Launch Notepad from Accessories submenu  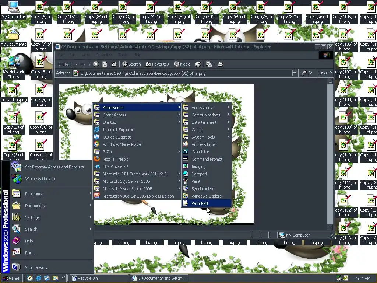coord(206,174)
